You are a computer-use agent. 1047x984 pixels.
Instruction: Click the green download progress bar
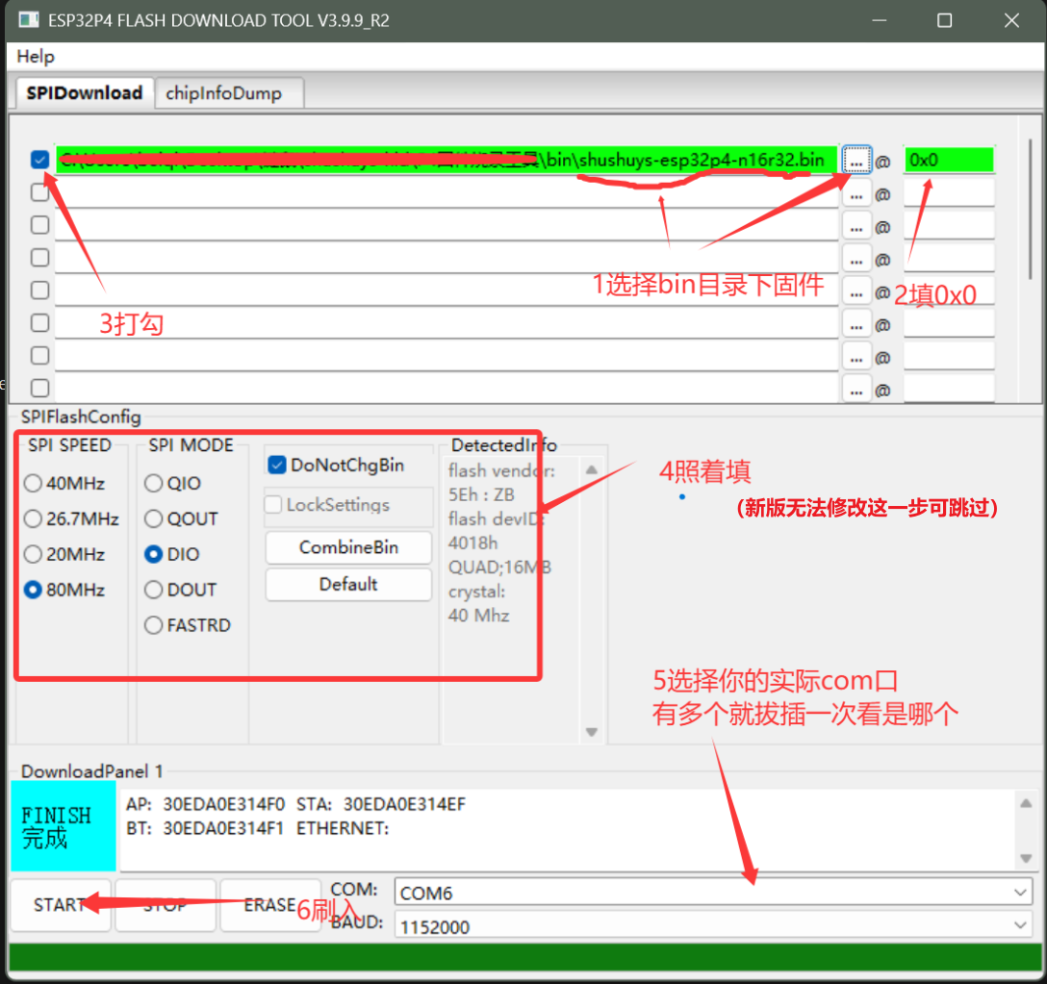coord(524,958)
